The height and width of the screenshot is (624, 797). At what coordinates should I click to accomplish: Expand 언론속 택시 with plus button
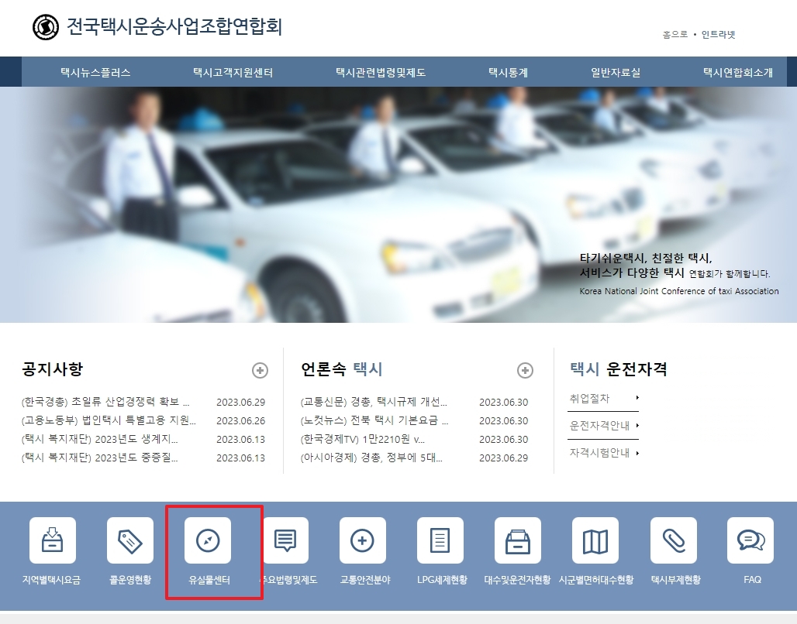(x=527, y=370)
